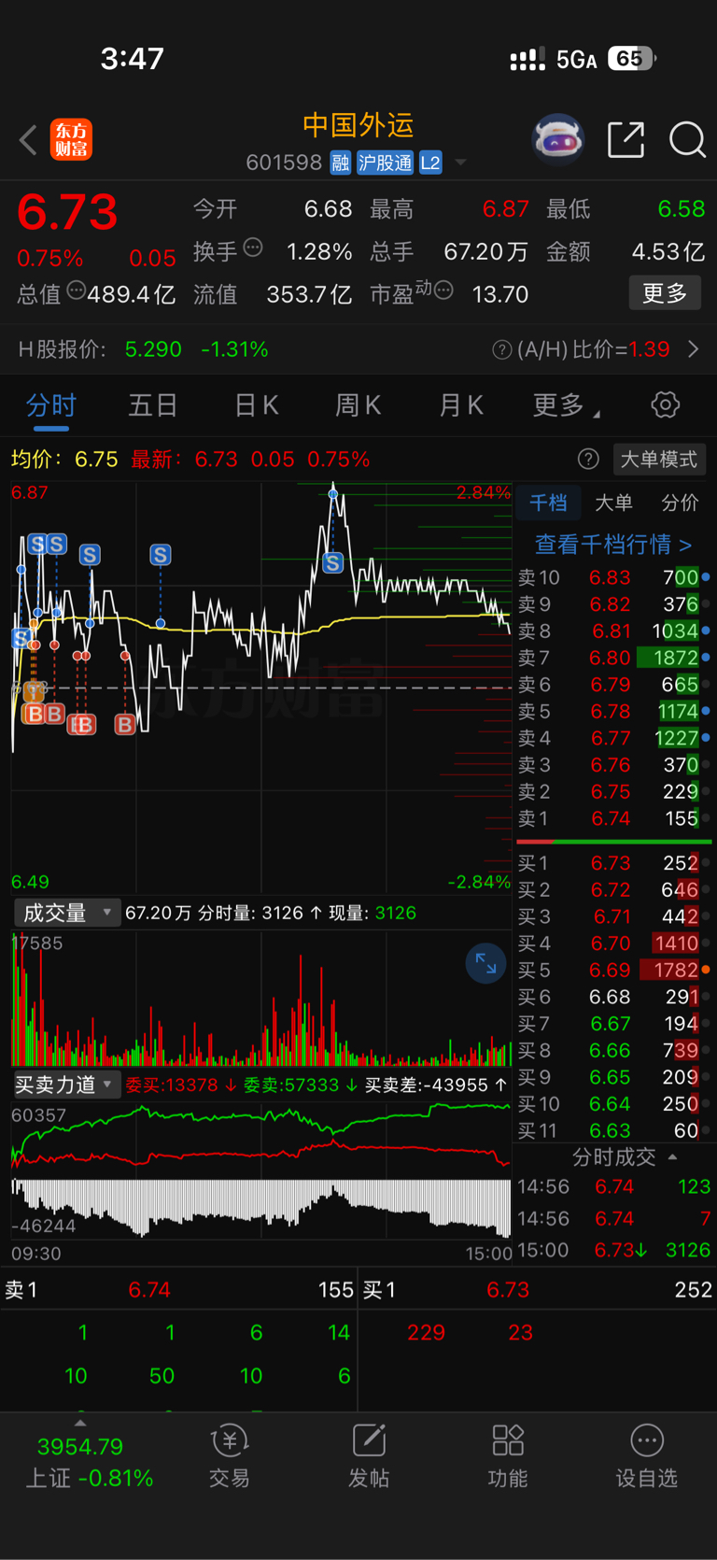
Task: Tap the A/H ratio help icon
Action: [502, 350]
